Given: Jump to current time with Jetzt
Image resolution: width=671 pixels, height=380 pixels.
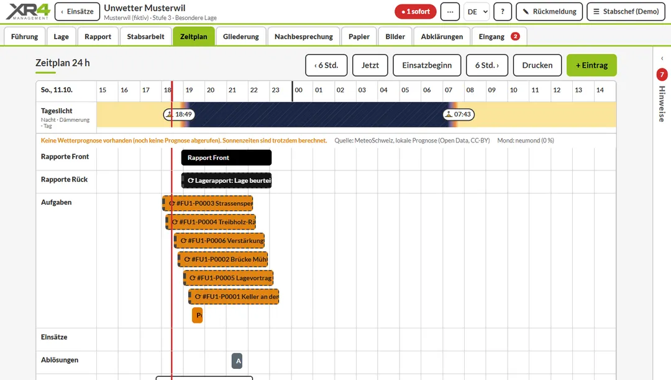Looking at the screenshot, I should coord(370,65).
